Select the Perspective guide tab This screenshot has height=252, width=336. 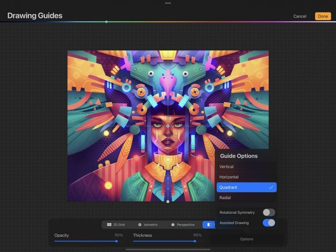[183, 225]
